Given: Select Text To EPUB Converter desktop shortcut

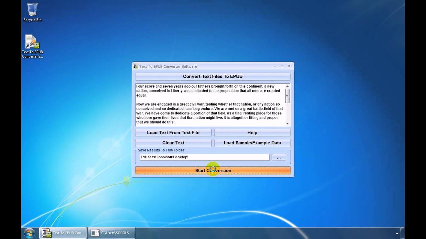Looking at the screenshot, I should click(x=32, y=46).
